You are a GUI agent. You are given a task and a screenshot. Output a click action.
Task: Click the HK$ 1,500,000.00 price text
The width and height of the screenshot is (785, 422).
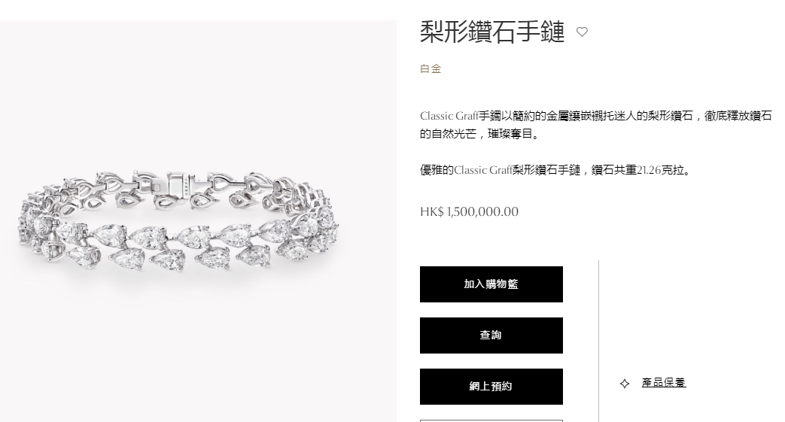(x=469, y=211)
